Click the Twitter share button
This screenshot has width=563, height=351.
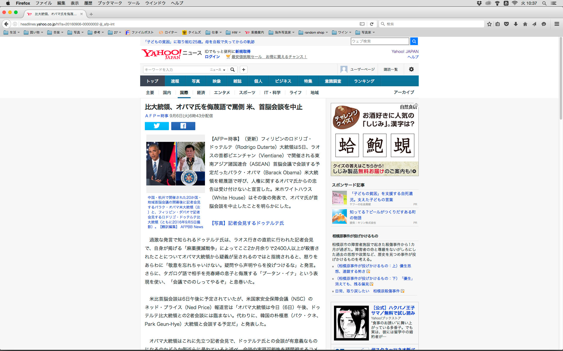coord(157,126)
